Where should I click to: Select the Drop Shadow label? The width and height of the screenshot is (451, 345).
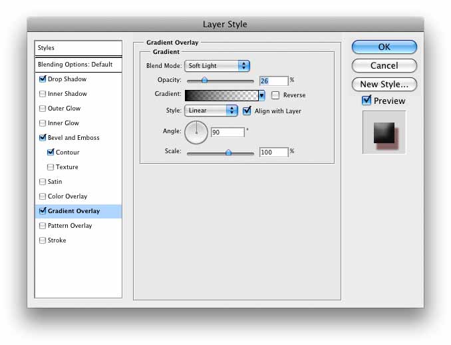coord(67,79)
